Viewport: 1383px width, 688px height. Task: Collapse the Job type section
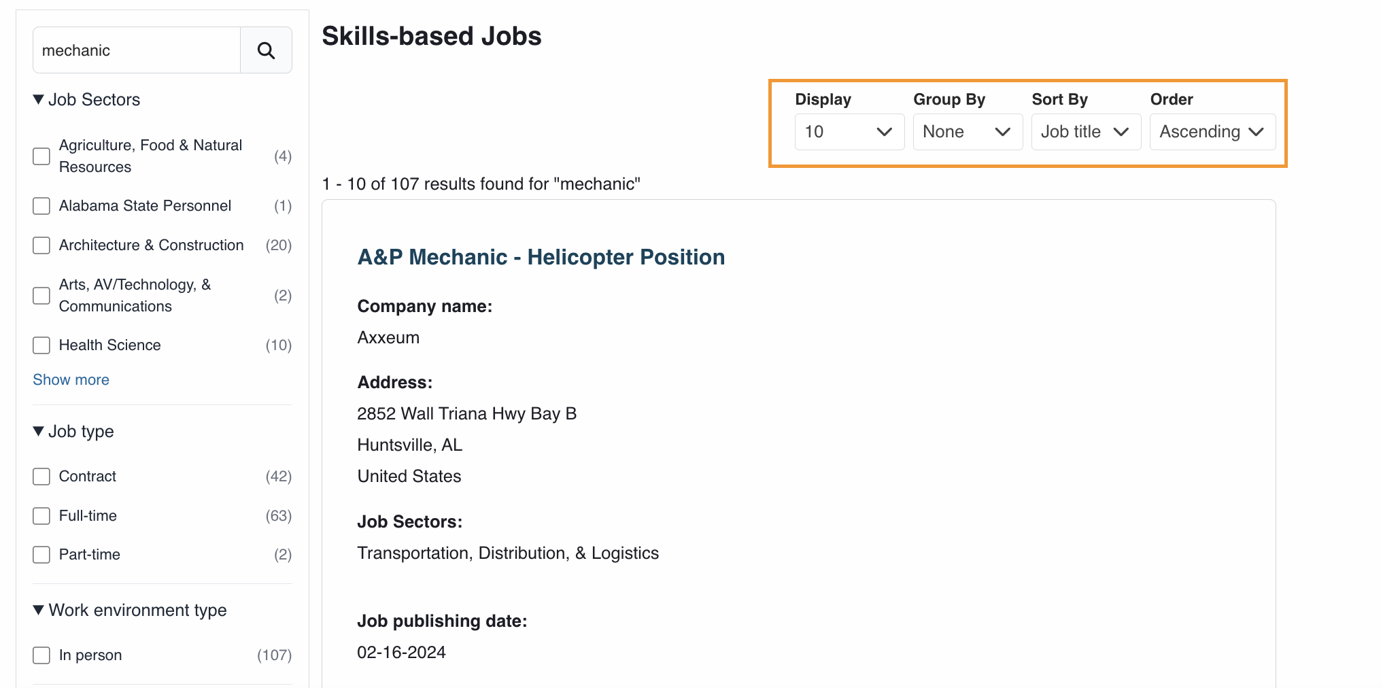[39, 431]
